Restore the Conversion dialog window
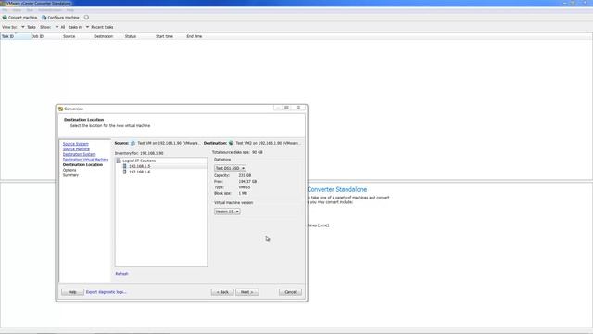593x334 pixels. click(x=286, y=108)
